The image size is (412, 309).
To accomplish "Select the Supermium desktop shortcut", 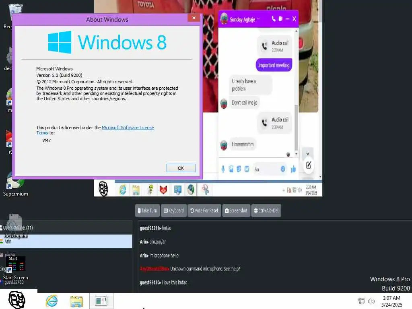I will (x=16, y=184).
